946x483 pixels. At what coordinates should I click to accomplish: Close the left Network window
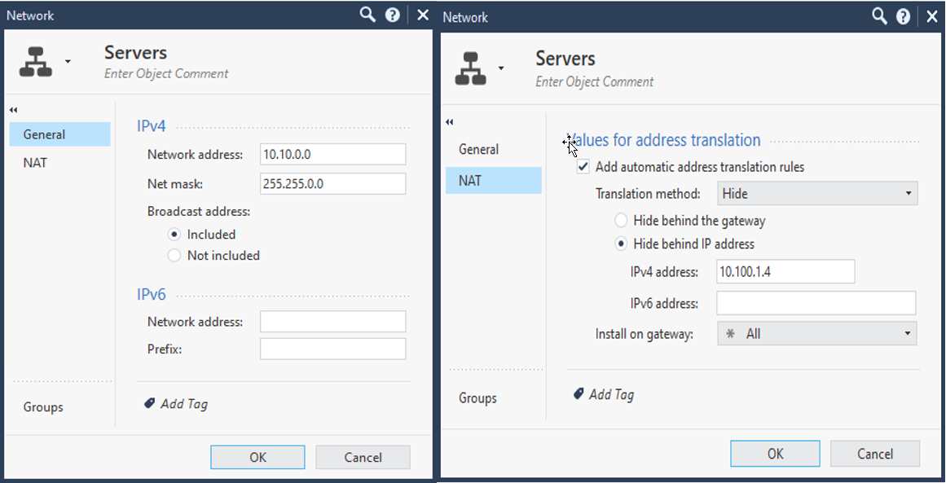click(x=423, y=15)
